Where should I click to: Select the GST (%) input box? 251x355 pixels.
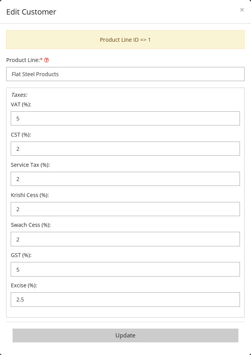[125, 269]
